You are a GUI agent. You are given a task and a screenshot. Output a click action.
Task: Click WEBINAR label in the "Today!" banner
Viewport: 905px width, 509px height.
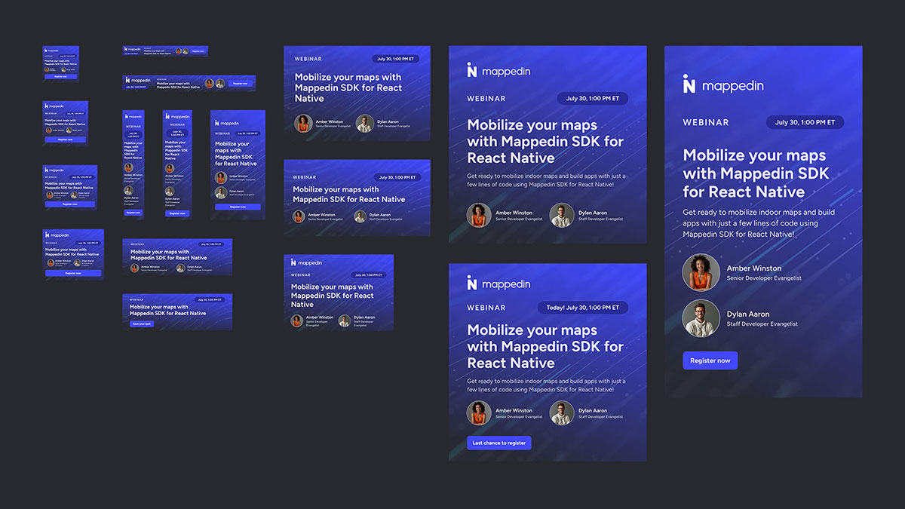486,308
